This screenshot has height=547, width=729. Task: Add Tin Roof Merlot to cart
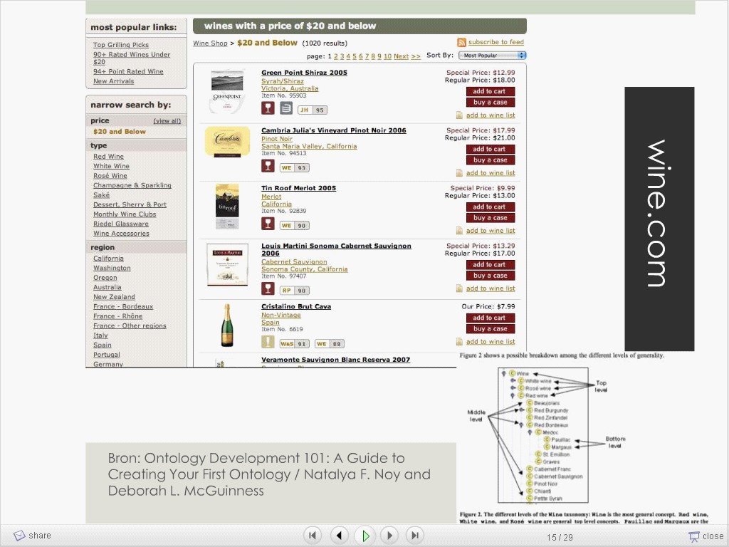490,207
